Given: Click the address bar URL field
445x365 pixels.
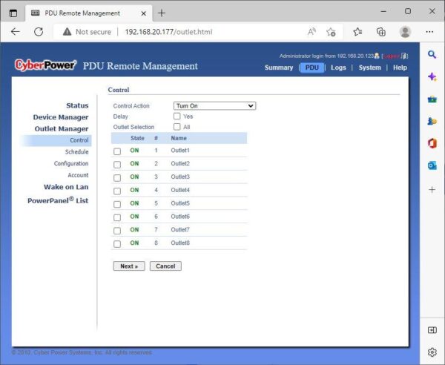Looking at the screenshot, I should pos(208,32).
